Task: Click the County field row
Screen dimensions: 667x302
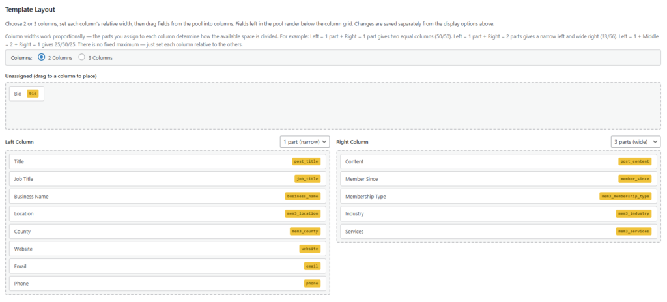Action: [x=167, y=232]
